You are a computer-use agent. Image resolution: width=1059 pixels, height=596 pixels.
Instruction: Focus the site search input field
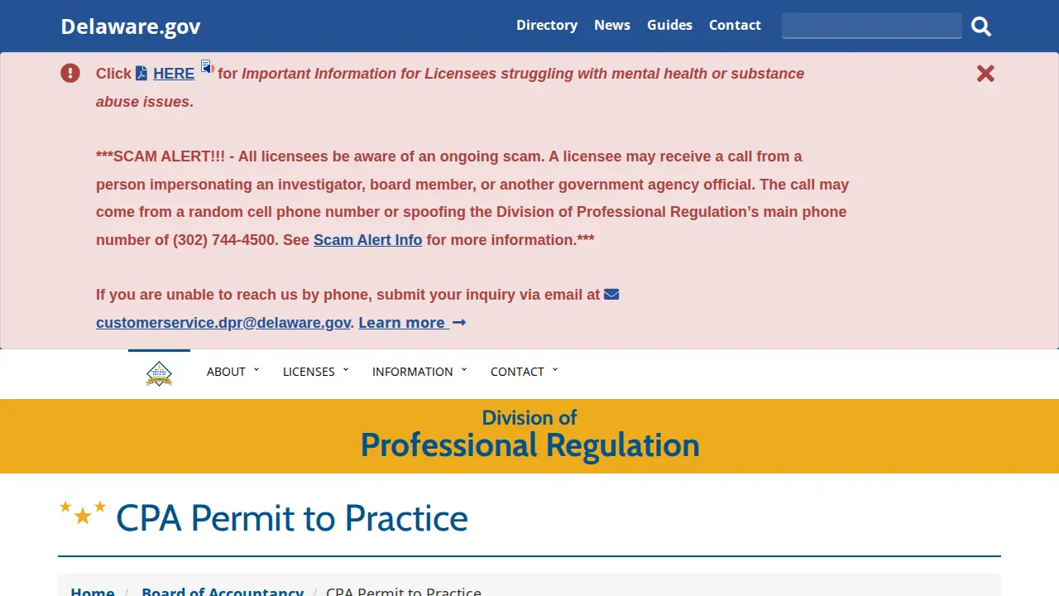(872, 26)
